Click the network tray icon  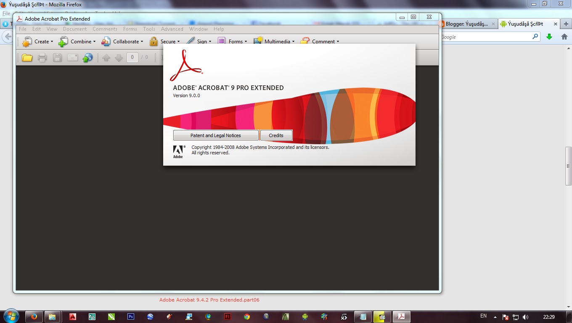click(x=516, y=317)
